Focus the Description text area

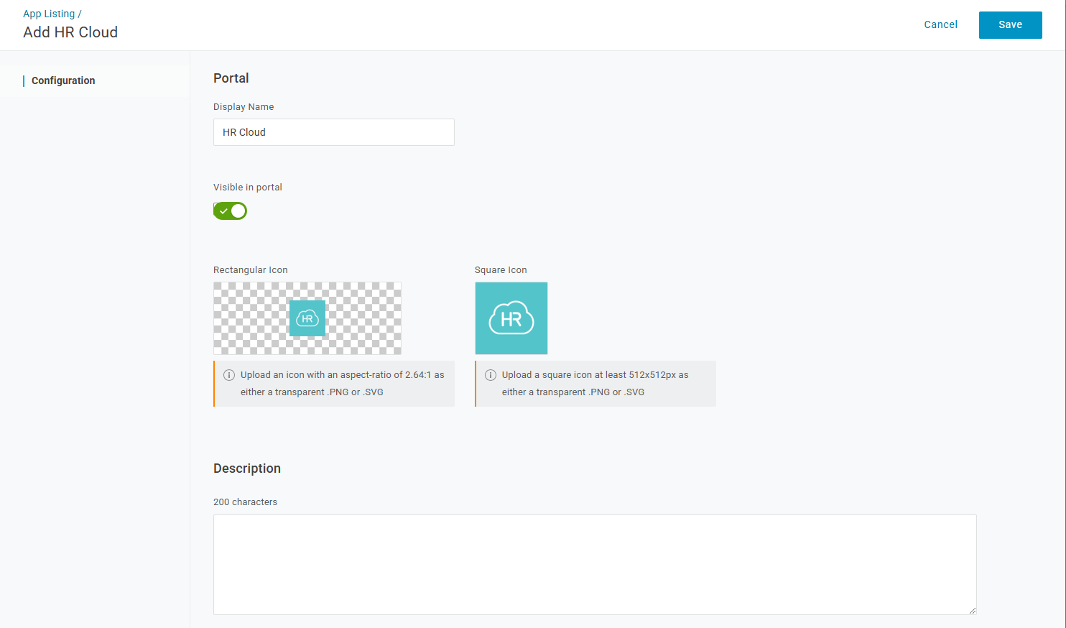click(595, 565)
